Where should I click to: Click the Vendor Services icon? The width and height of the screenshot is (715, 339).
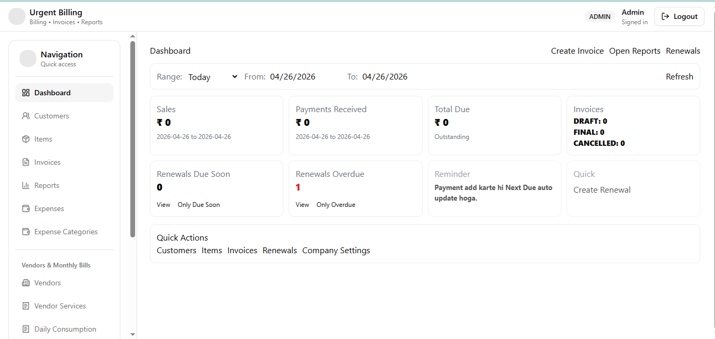coord(25,306)
